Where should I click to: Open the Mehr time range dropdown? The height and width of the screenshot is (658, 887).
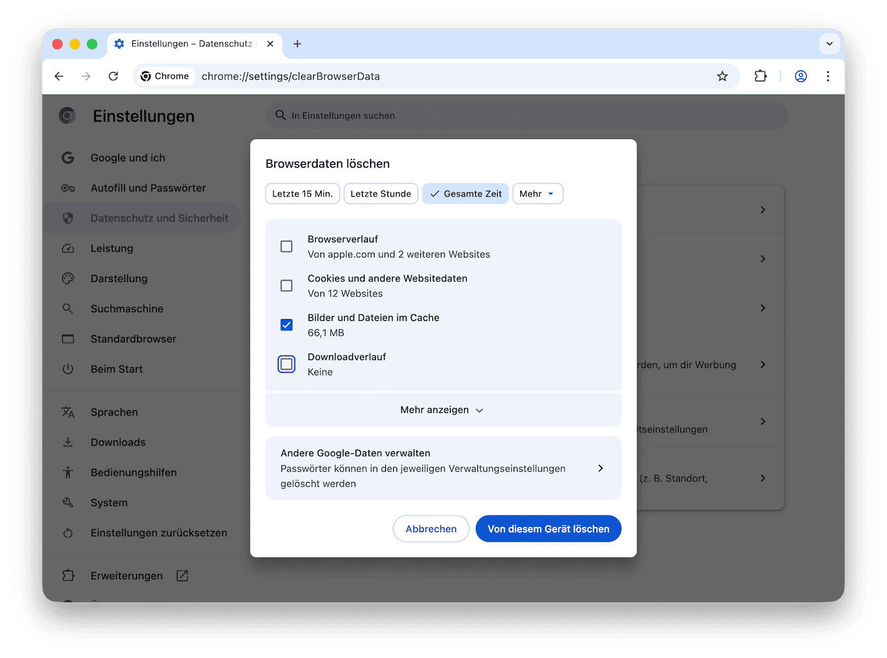537,193
